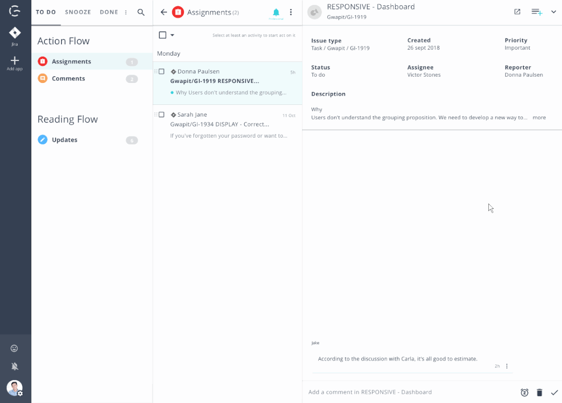Open the Jira app in sidebar
This screenshot has width=562, height=403.
point(15,37)
